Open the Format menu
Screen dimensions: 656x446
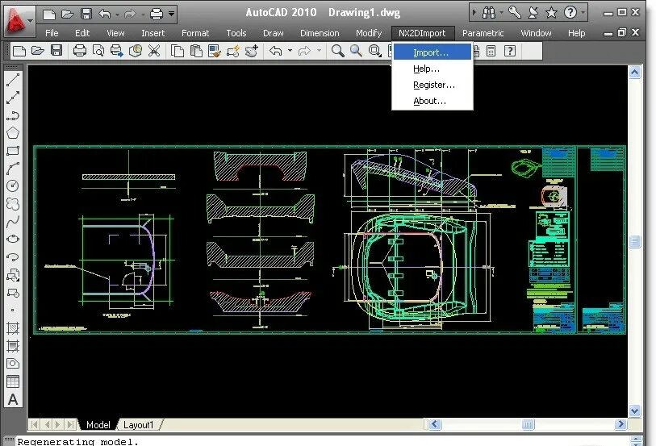pyautogui.click(x=195, y=33)
